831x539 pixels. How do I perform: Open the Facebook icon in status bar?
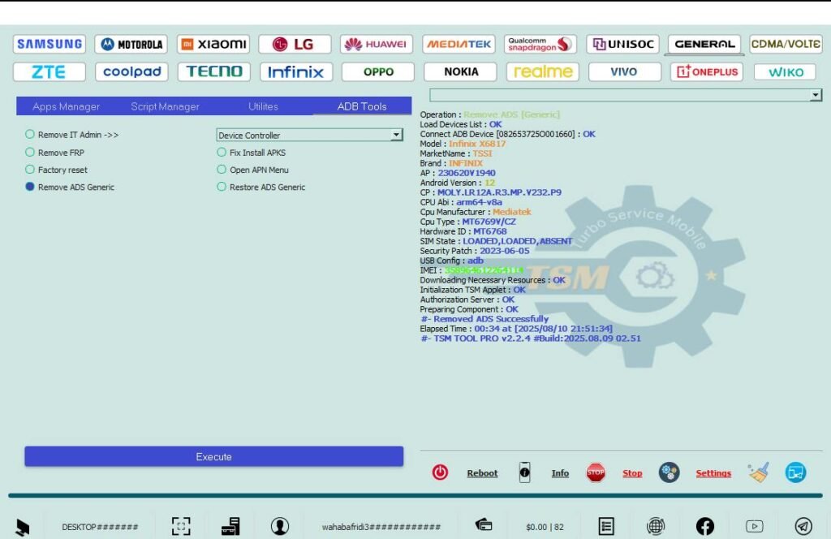click(705, 526)
